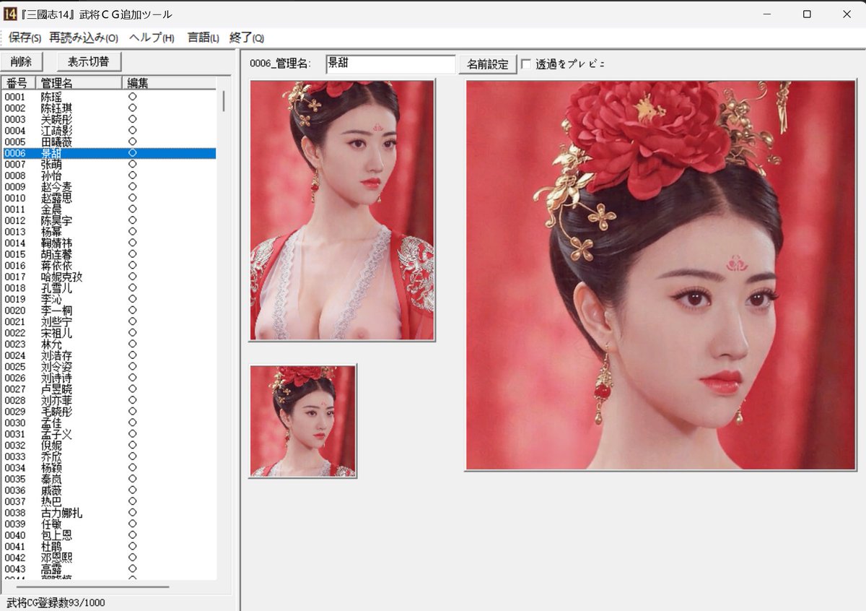Select list row 0018 孔雪儿

[109, 288]
